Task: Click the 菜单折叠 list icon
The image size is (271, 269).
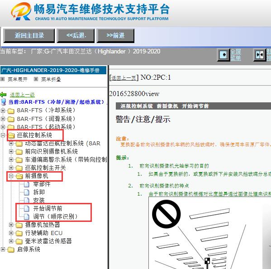Action: coord(36,79)
